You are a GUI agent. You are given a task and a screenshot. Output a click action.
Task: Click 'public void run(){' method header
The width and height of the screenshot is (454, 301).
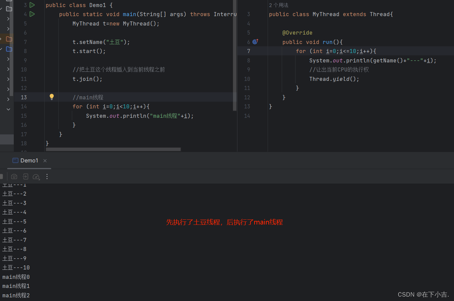(312, 42)
